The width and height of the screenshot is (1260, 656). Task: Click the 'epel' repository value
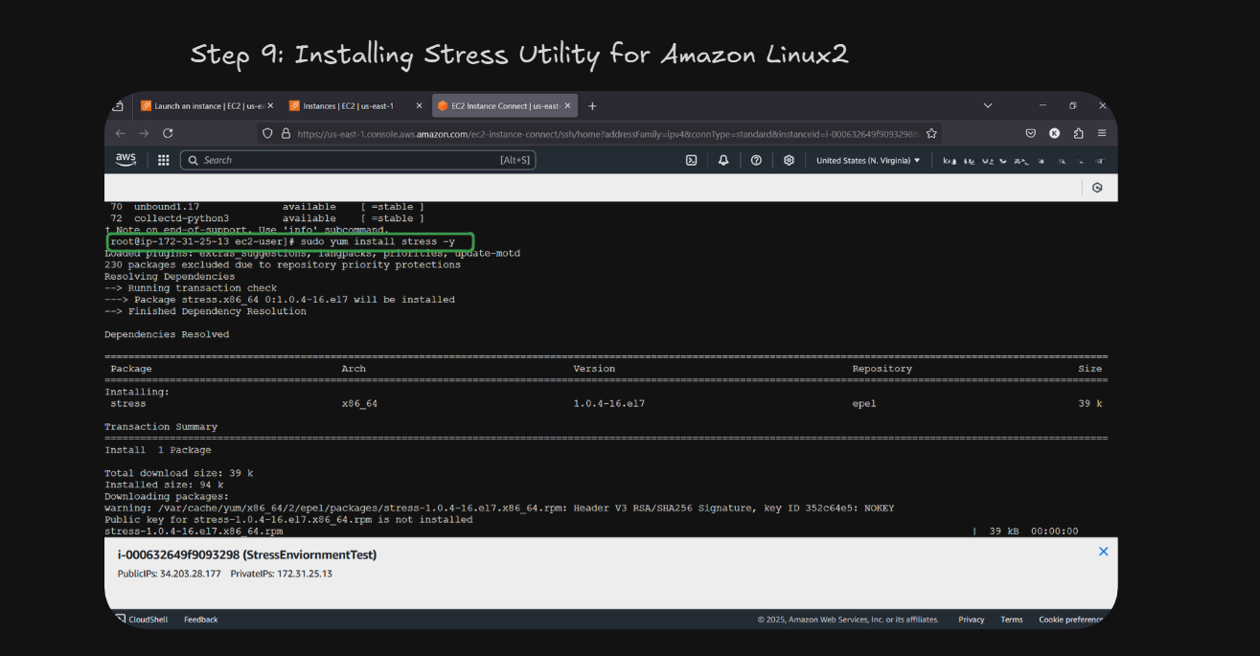point(864,404)
